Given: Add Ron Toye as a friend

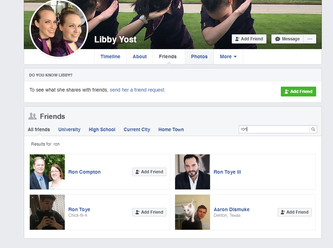Looking at the screenshot, I should (x=149, y=212).
